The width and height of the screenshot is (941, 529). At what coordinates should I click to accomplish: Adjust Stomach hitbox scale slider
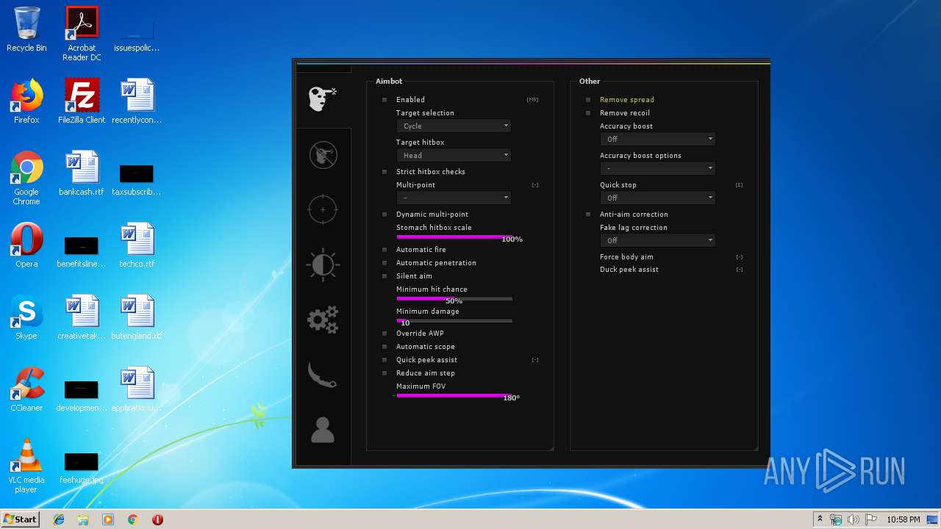tap(454, 237)
